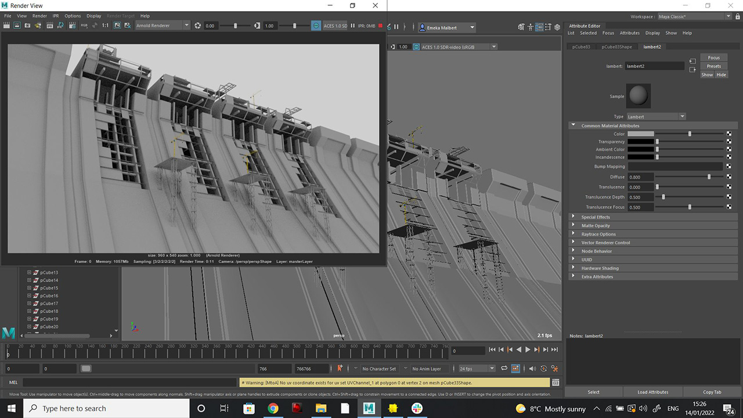Click the redo previous render clapperboard icon

pos(6,26)
